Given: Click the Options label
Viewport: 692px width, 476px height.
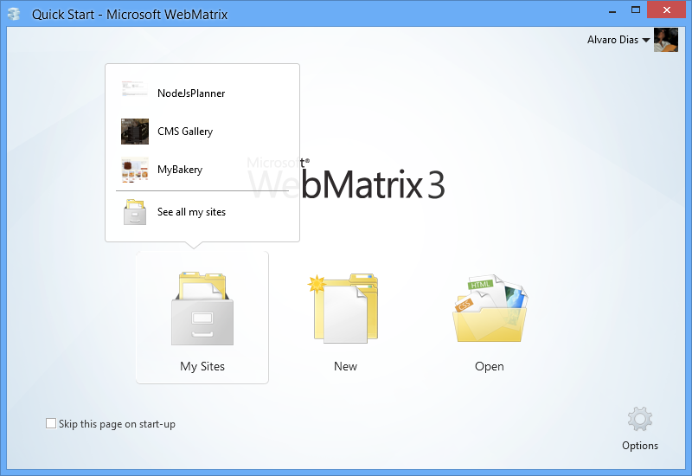Looking at the screenshot, I should [640, 446].
